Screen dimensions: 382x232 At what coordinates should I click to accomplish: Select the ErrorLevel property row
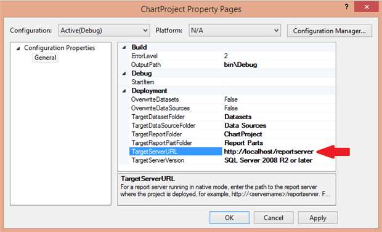(232, 56)
